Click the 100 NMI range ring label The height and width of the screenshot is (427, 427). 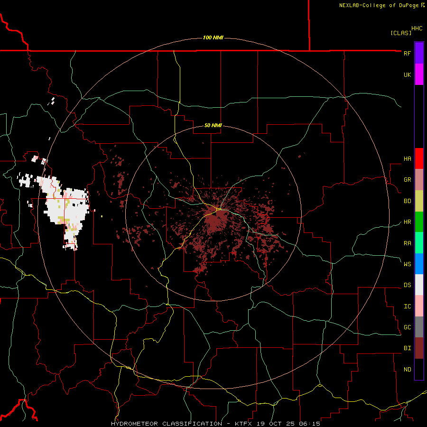pos(213,37)
